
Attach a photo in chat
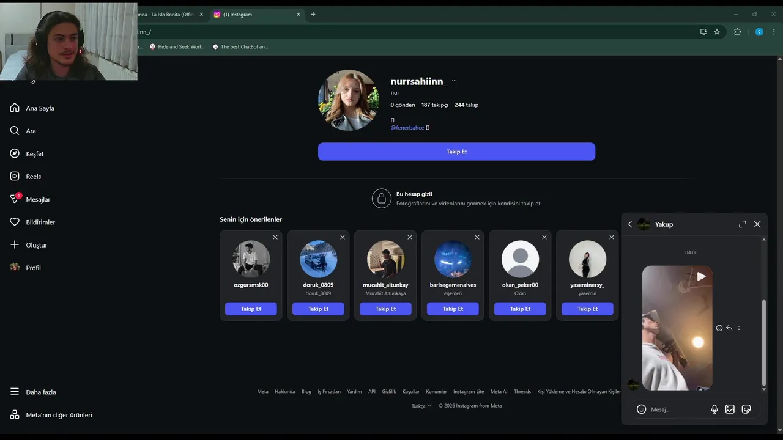[730, 409]
